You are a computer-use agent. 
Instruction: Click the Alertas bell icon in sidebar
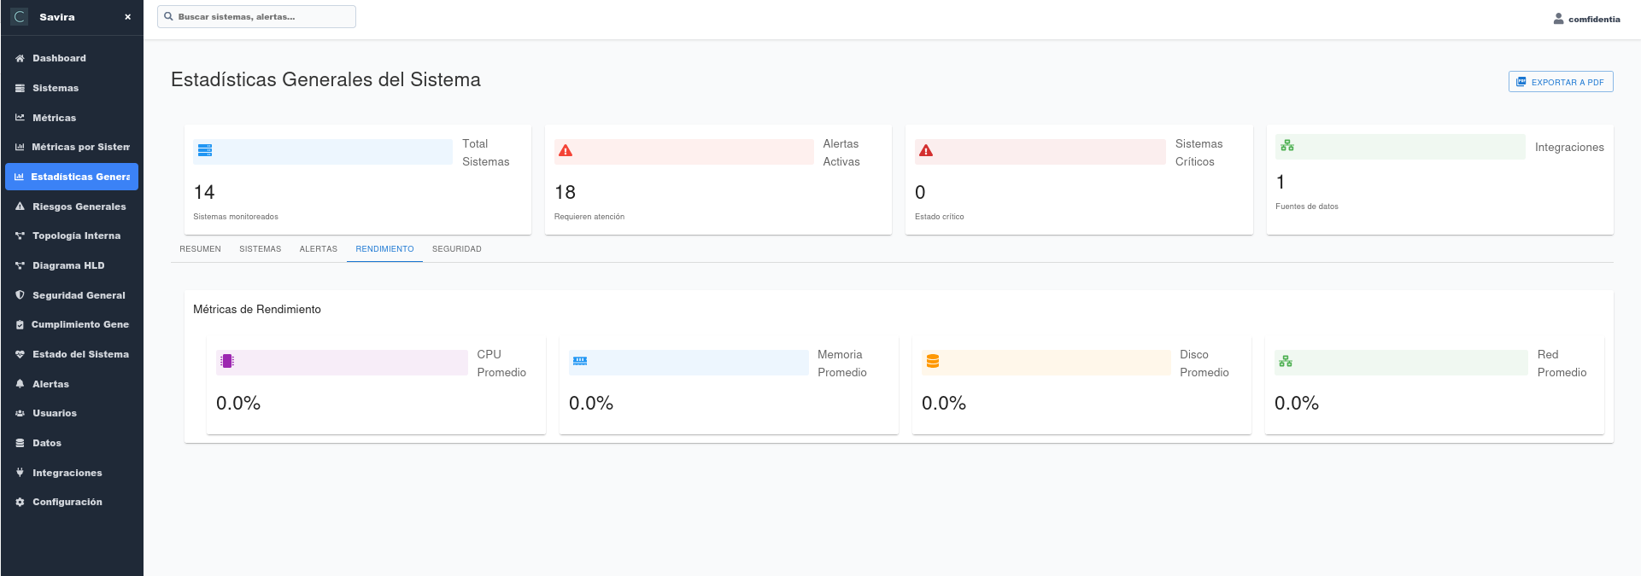20,384
